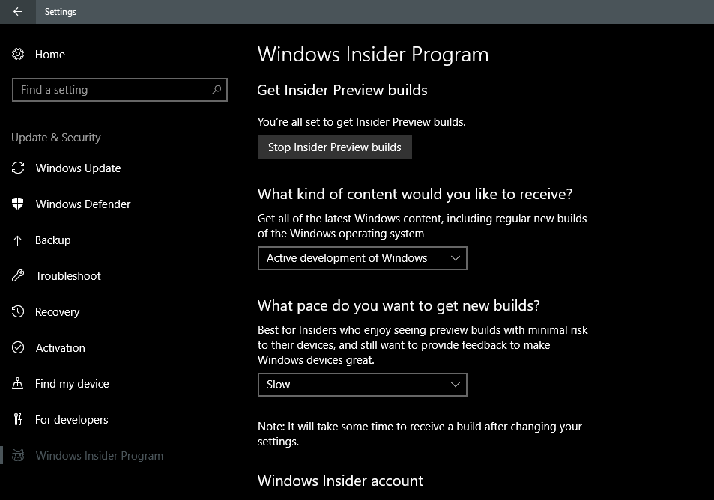Image resolution: width=714 pixels, height=500 pixels.
Task: Click the Note about receiving builds
Action: tap(420, 433)
